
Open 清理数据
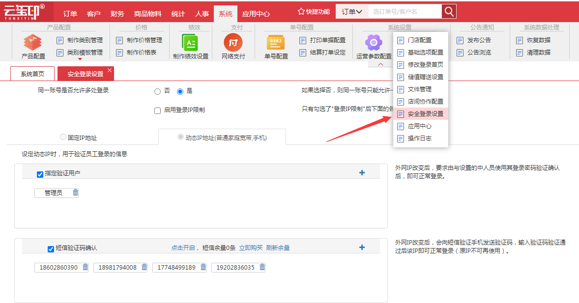533,53
